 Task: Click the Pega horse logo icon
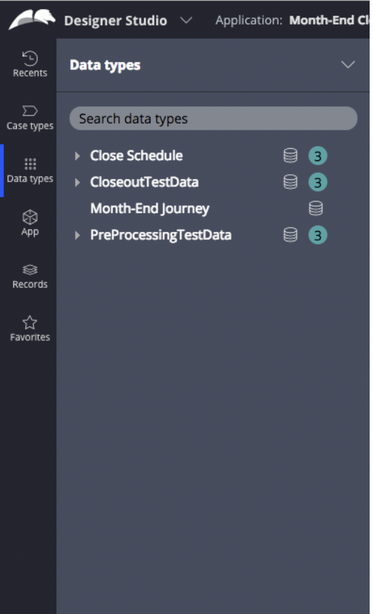pyautogui.click(x=31, y=20)
